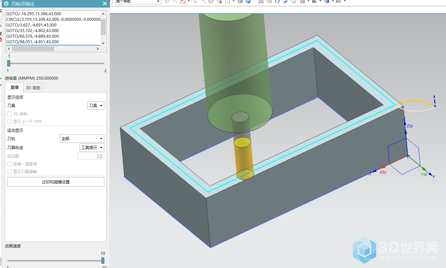The height and width of the screenshot is (268, 446).
Task: Select the GOTO/66.576,-4.889,43.000 row
Action: click(53, 36)
